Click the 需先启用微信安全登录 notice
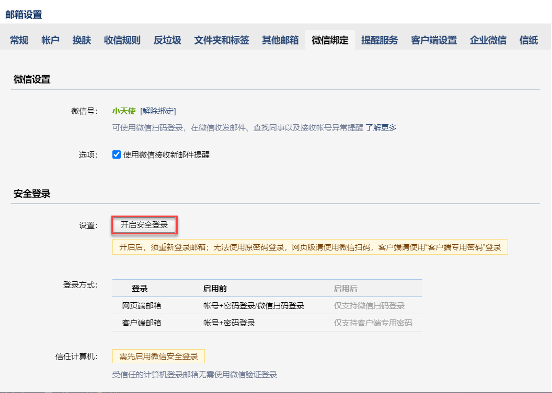552x393 pixels. coord(158,356)
